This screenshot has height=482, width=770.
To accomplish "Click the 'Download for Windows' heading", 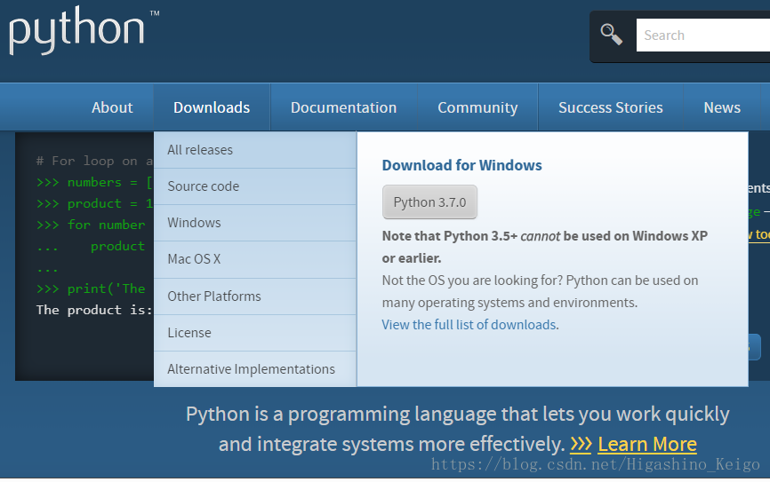I will tap(461, 165).
